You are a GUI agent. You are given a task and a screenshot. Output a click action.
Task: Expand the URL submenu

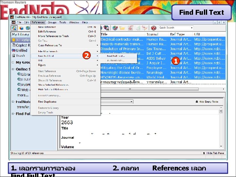click(x=66, y=60)
